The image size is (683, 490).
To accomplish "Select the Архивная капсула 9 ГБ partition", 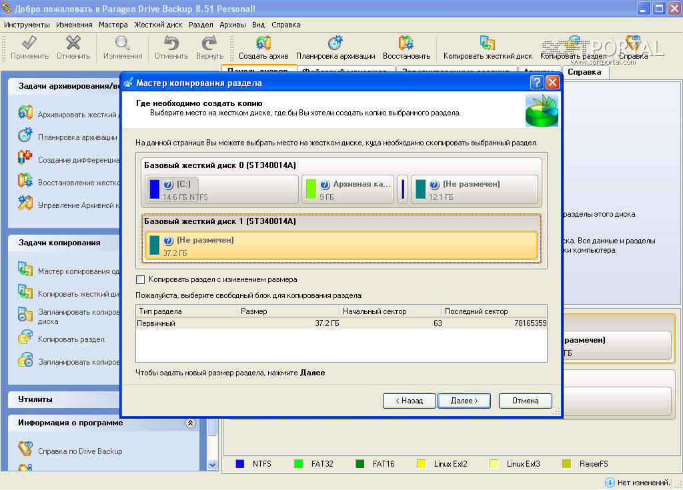I will [x=348, y=190].
